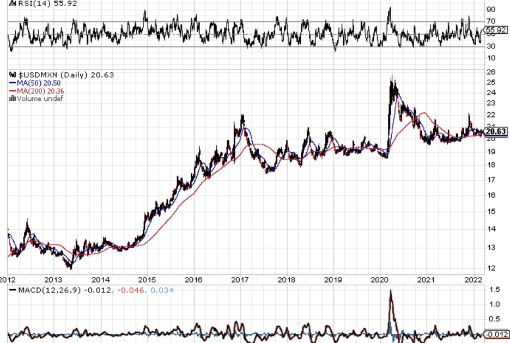
Task: Click the 26 level on price axis
Action: (x=490, y=72)
